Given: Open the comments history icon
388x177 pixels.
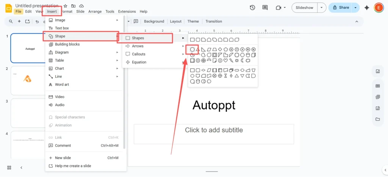Looking at the screenshot, I should pos(265,8).
